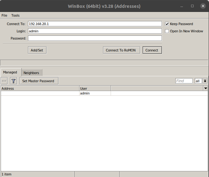209x177 pixels.
Task: Toggle the Keep Password checkbox
Action: click(167, 24)
